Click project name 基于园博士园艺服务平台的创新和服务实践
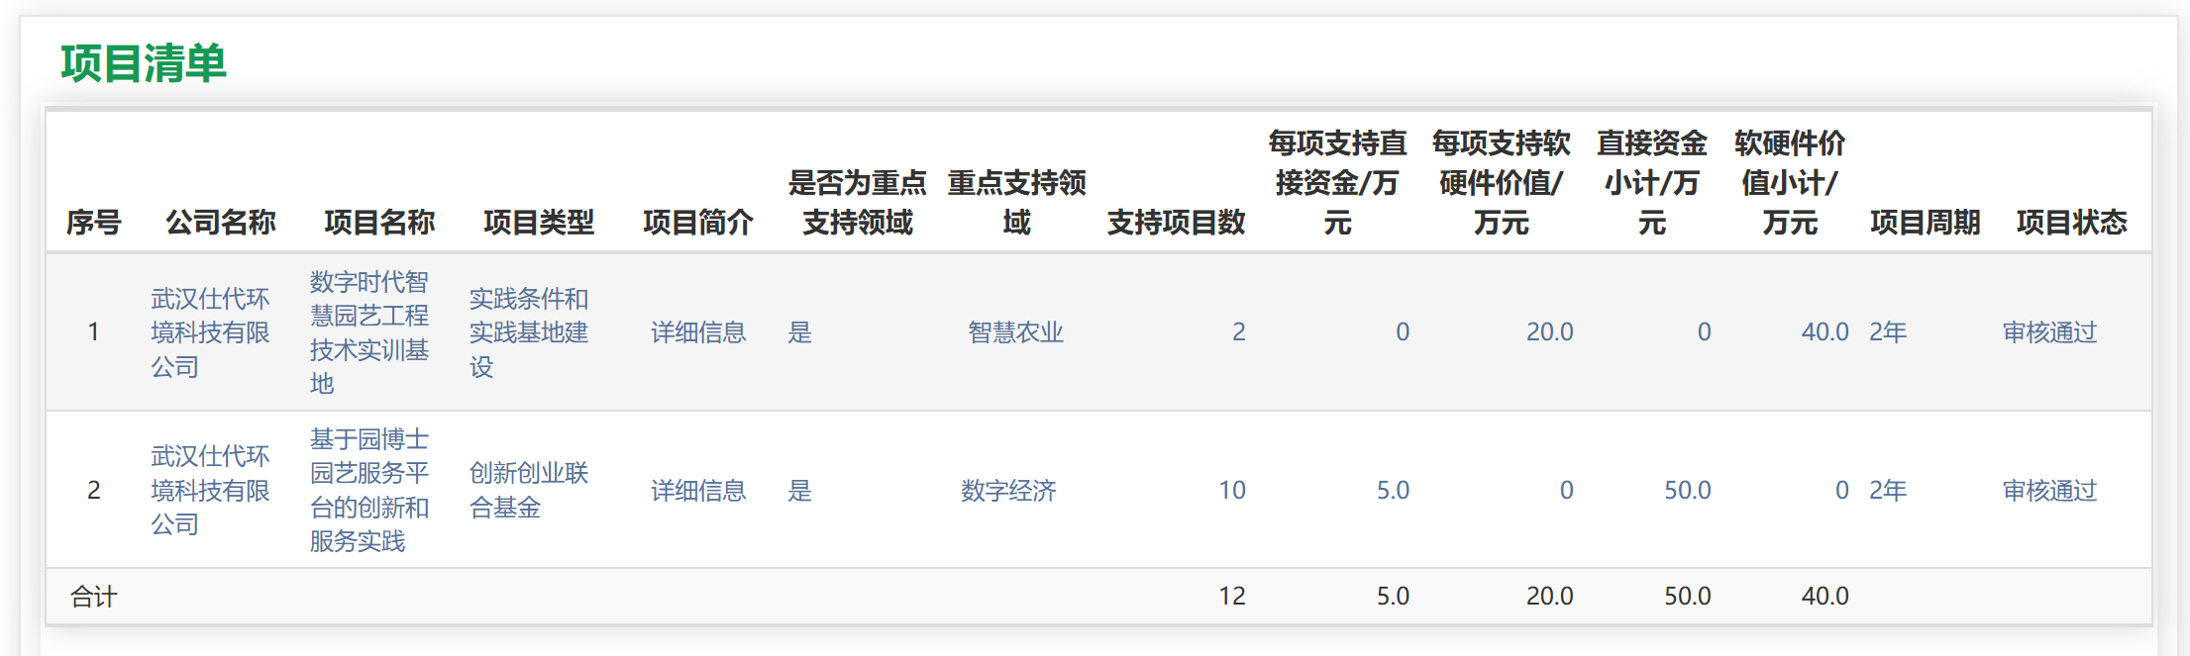Viewport: 2190px width, 656px height. pyautogui.click(x=368, y=491)
